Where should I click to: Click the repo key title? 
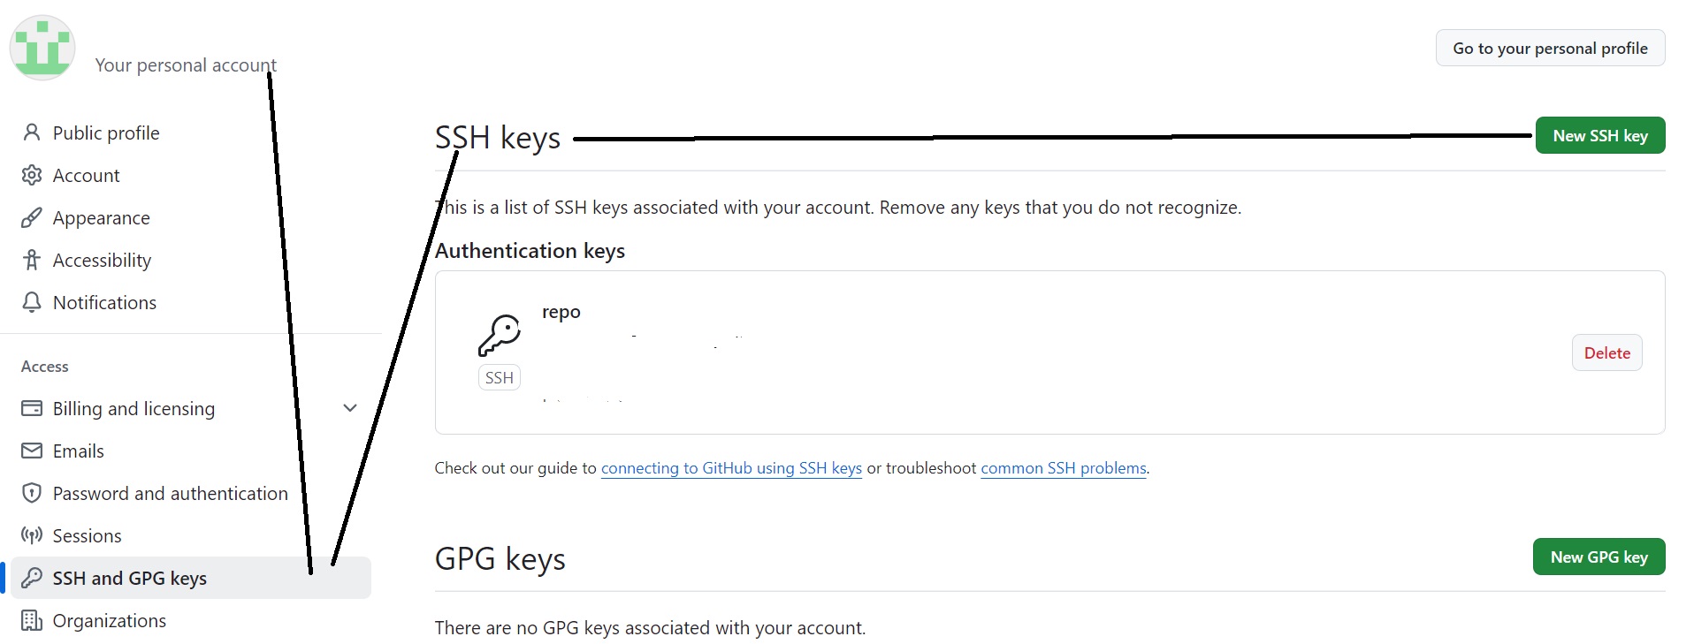point(561,312)
